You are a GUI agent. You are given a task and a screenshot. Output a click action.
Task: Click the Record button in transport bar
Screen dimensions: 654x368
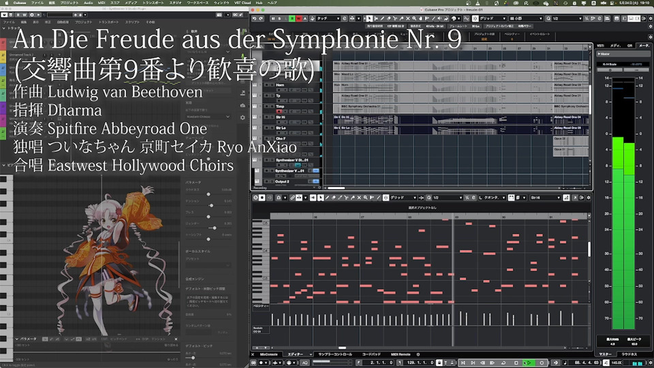coord(542,363)
